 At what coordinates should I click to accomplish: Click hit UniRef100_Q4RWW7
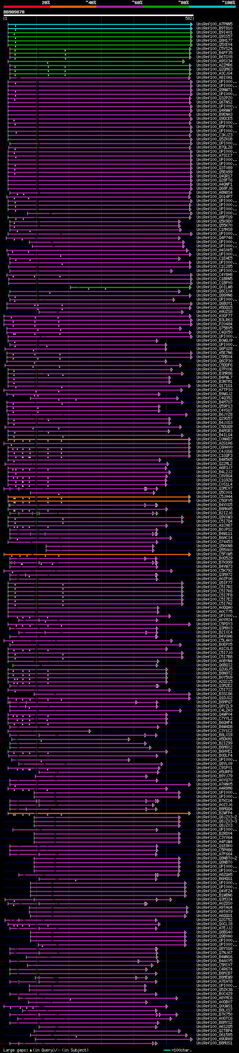point(214,110)
